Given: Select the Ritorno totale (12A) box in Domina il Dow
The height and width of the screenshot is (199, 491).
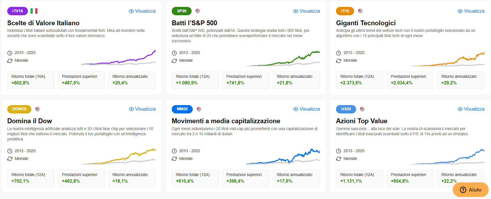Looking at the screenshot, I should [31, 178].
